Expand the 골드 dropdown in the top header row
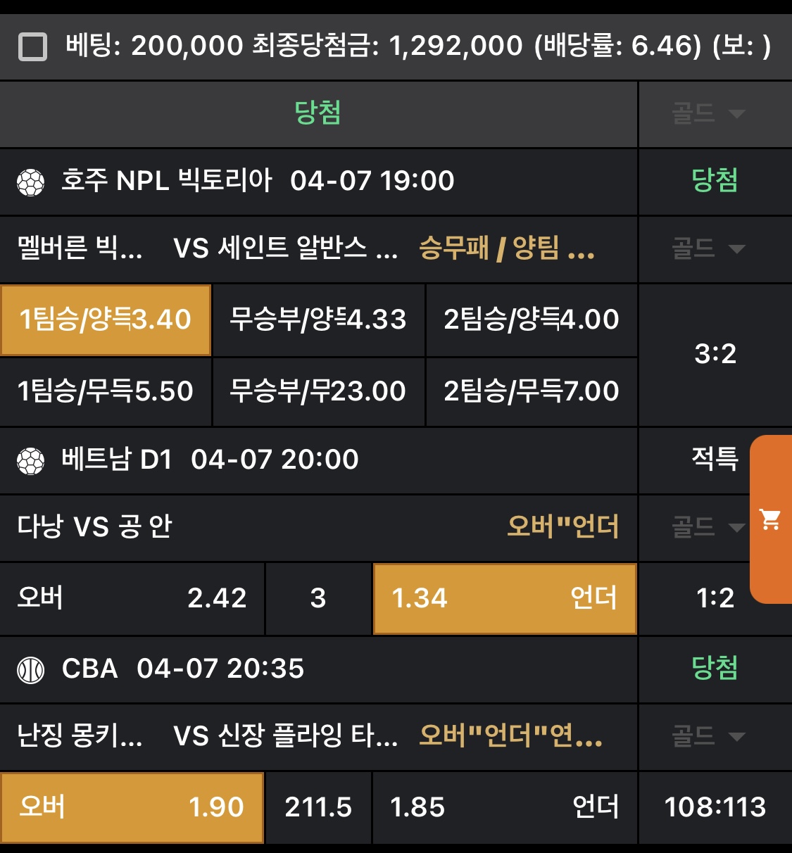Image resolution: width=792 pixels, height=853 pixels. (708, 114)
